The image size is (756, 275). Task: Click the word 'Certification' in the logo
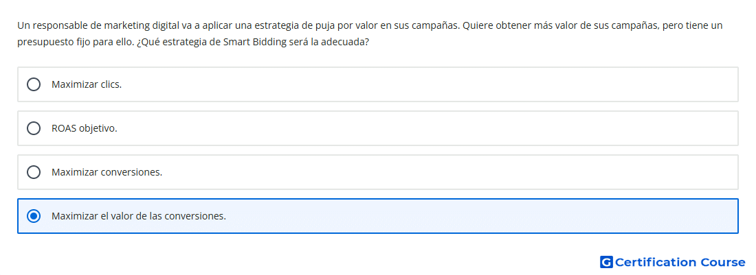(656, 262)
